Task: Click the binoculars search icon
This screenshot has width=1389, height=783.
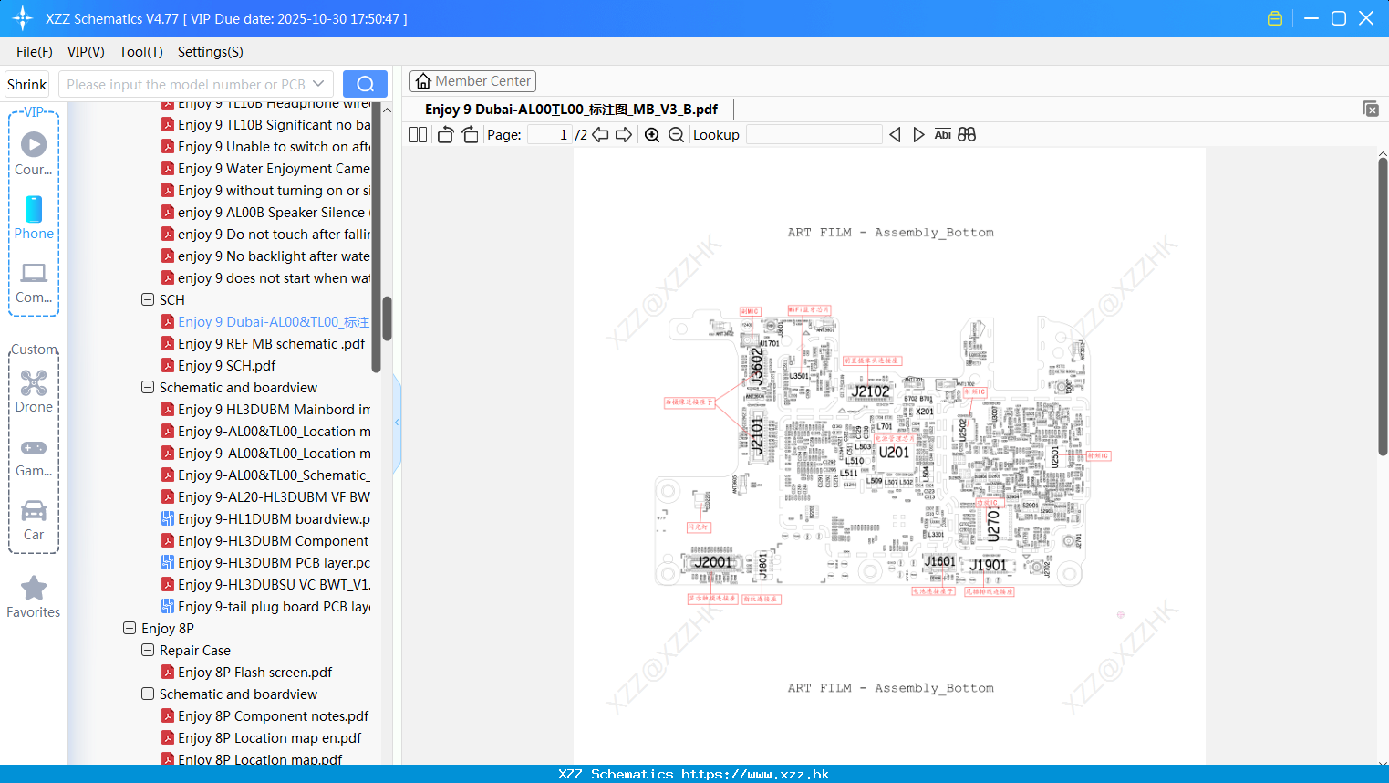Action: pos(967,135)
